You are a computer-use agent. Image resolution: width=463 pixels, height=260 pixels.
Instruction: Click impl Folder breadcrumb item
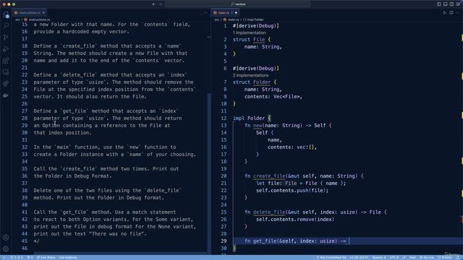[253, 19]
